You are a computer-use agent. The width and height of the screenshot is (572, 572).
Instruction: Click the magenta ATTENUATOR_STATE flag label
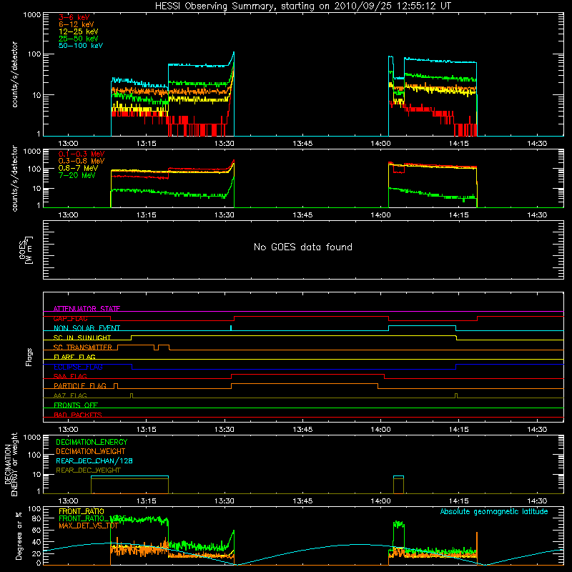(87, 309)
